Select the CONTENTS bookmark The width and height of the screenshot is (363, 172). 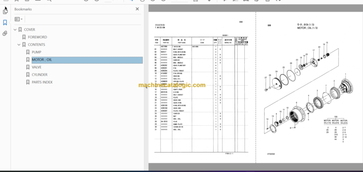(36, 45)
